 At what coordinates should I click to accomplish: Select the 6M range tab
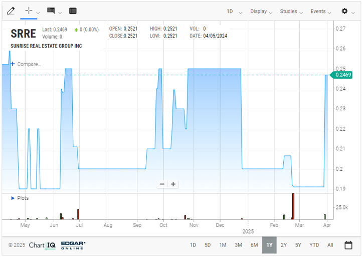coord(254,245)
